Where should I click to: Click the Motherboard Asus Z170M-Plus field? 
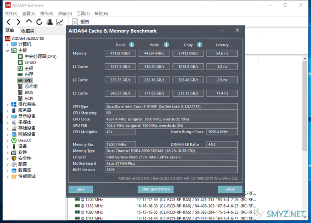[171, 163]
